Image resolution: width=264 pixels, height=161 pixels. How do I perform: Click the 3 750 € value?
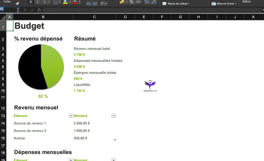pos(79,54)
